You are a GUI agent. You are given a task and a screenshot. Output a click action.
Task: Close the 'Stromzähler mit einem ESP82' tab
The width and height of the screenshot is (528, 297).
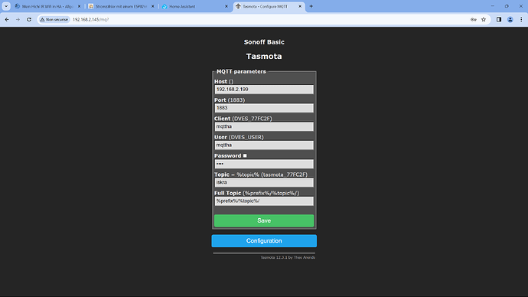152,6
